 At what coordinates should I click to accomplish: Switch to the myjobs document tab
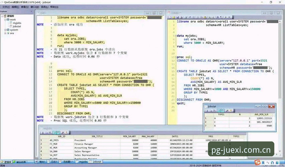click(82, 161)
